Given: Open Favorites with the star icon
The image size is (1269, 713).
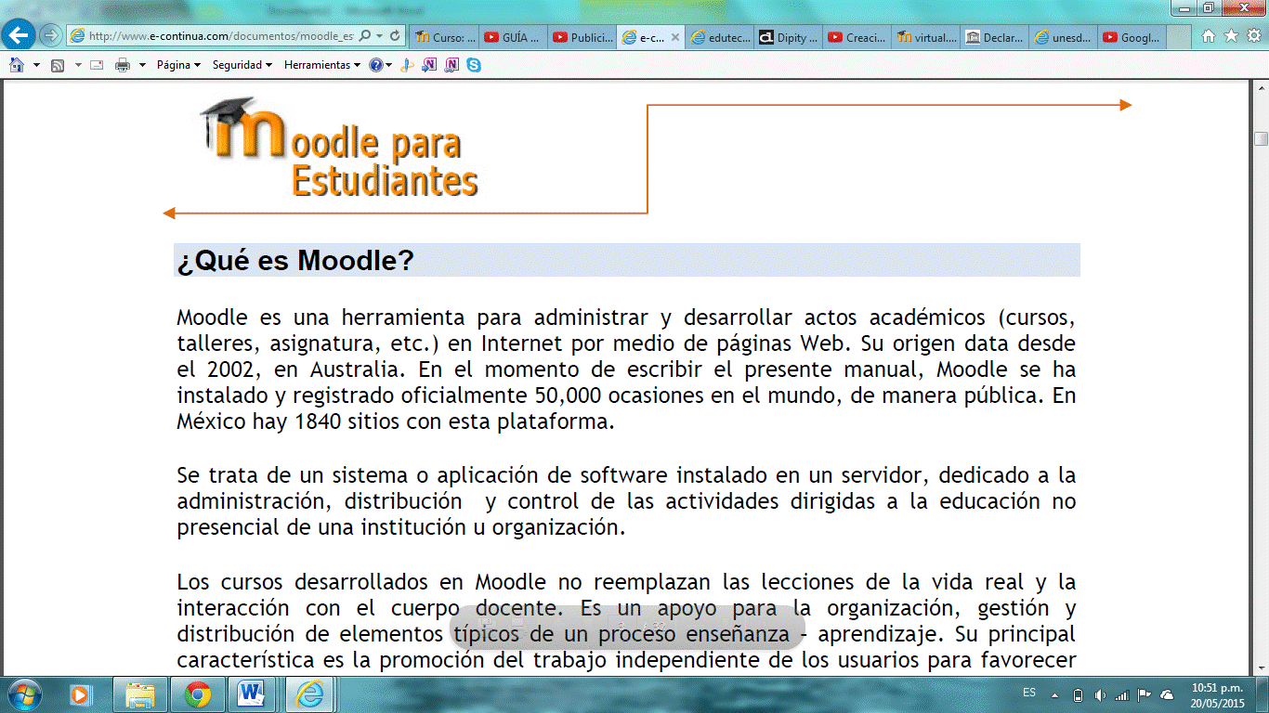Looking at the screenshot, I should click(1231, 36).
